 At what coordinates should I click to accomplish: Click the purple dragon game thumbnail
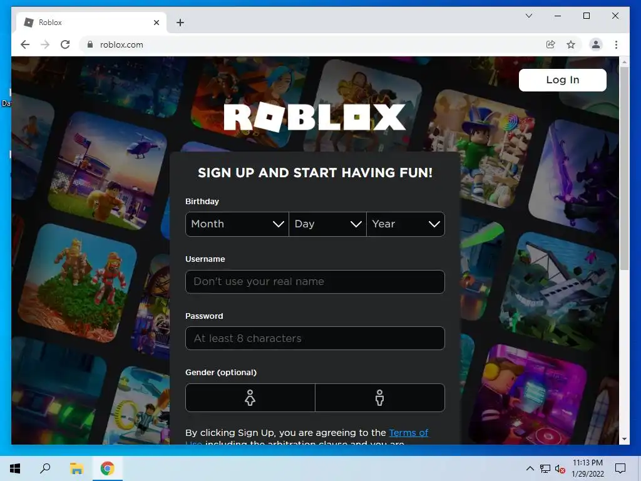click(575, 176)
